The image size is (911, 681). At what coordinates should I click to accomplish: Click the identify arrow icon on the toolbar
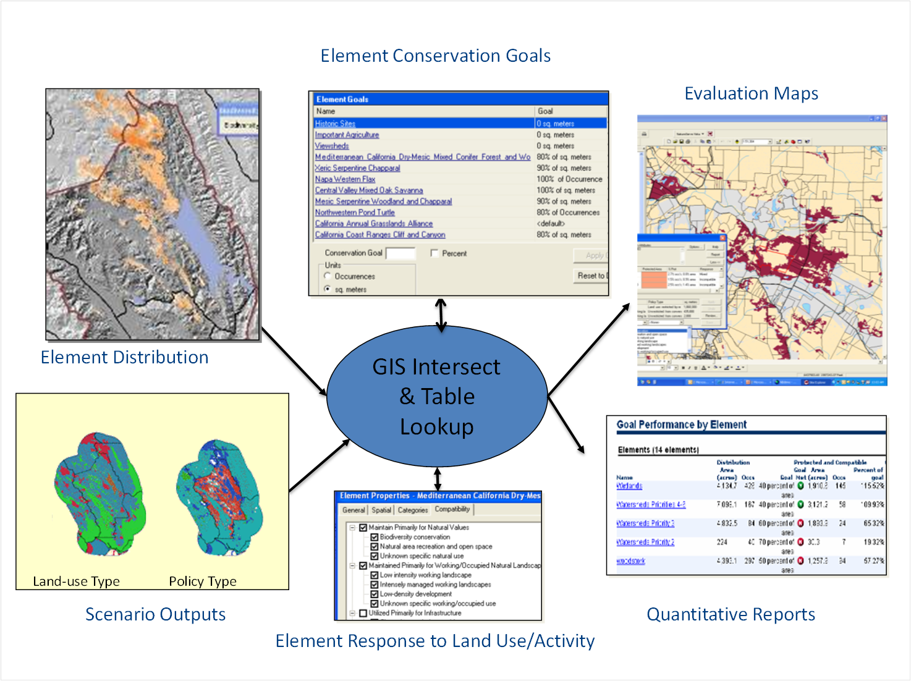pyautogui.click(x=807, y=141)
